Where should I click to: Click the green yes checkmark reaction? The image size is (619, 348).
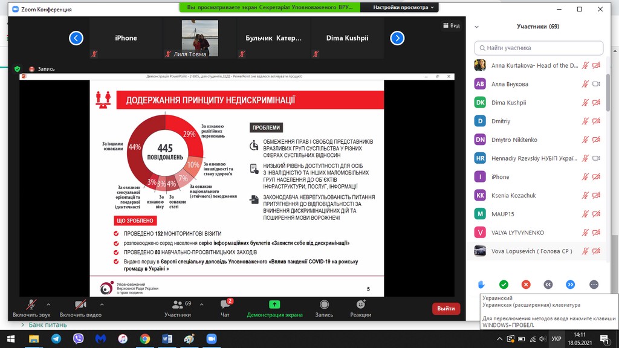(x=504, y=285)
